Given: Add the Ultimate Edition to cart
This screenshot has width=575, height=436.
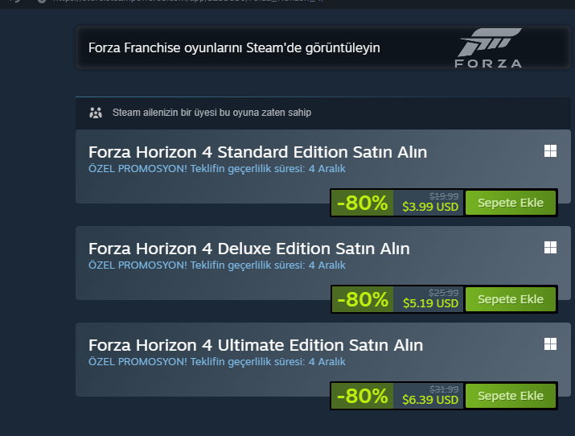Looking at the screenshot, I should (x=511, y=396).
